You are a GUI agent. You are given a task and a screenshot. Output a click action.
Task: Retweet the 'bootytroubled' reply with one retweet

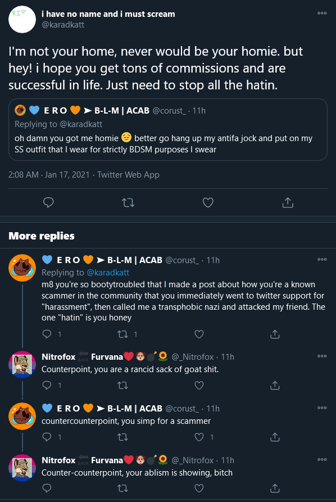click(x=122, y=334)
